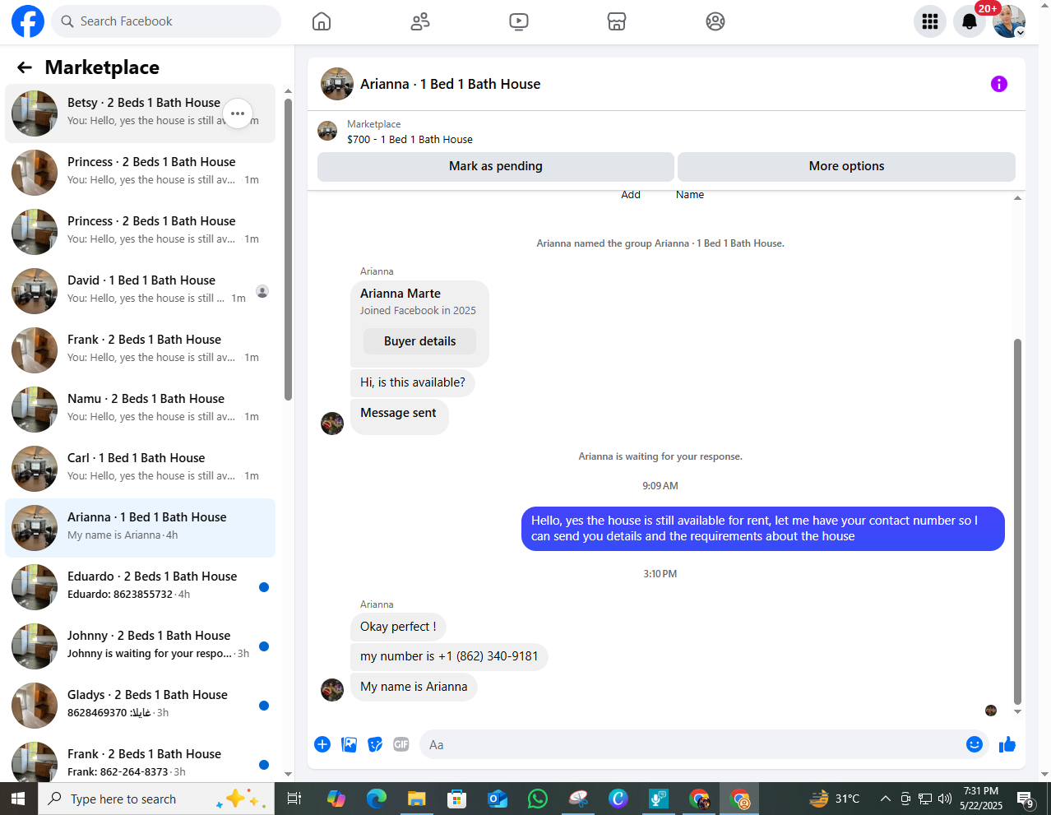Open the Video icon in top bar
This screenshot has width=1051, height=815.
[x=519, y=21]
